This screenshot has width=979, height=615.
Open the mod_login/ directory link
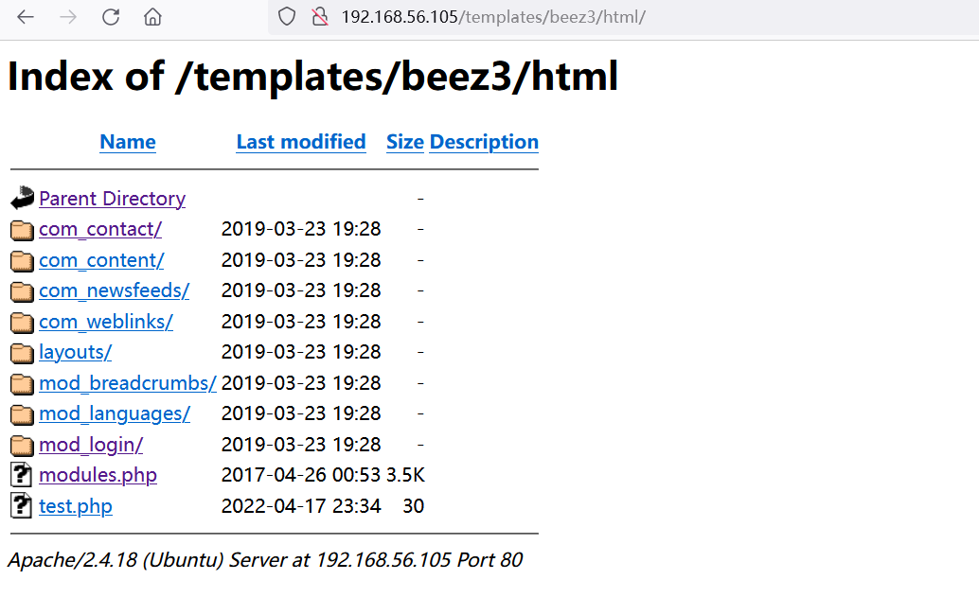click(x=91, y=445)
